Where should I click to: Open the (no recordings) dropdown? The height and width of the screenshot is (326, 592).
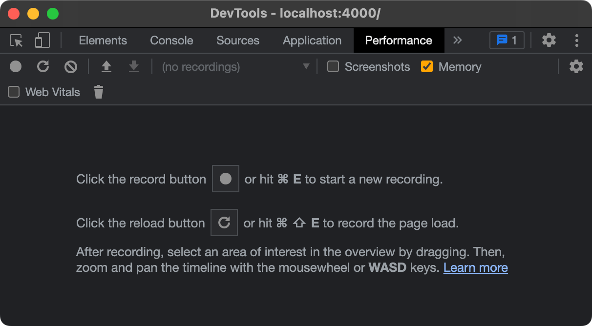[x=235, y=66]
